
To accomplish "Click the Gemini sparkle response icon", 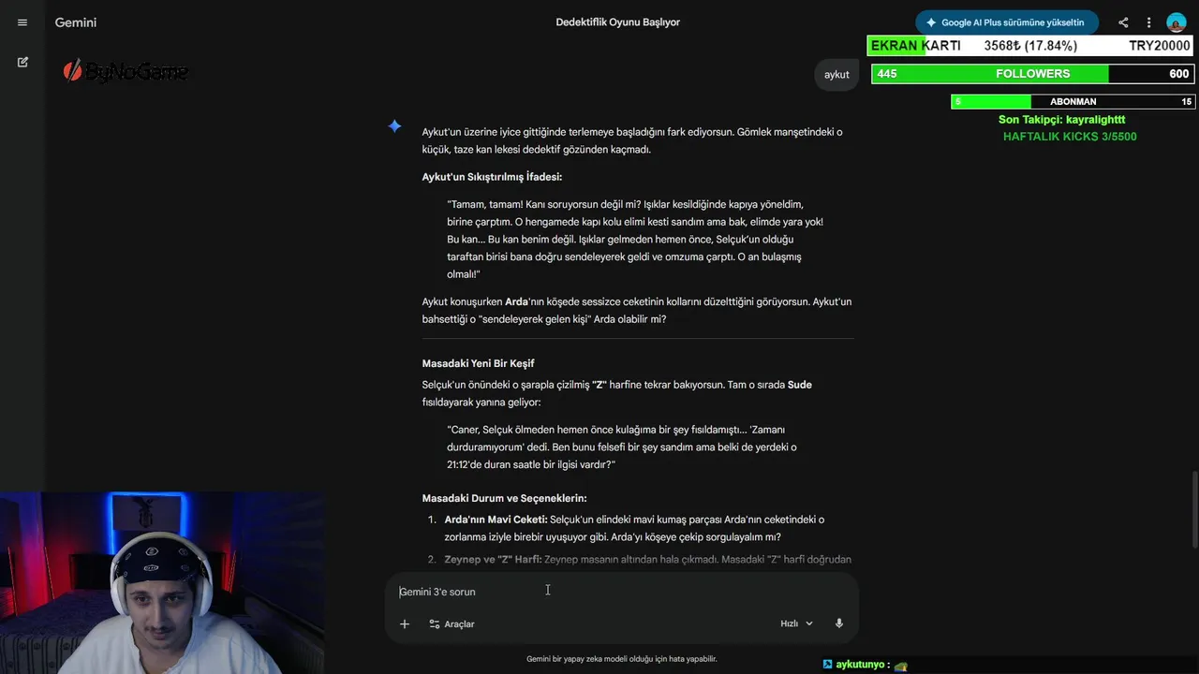I will [395, 126].
